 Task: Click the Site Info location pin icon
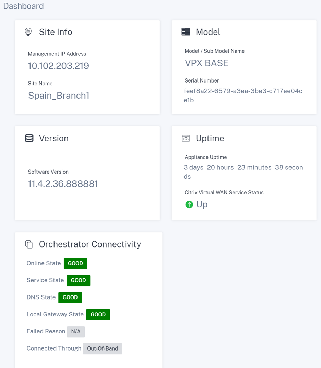(x=28, y=32)
